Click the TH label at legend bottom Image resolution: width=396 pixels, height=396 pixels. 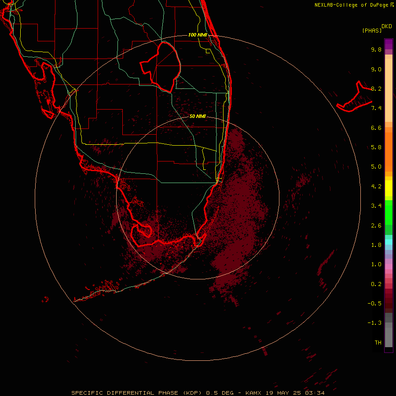tap(378, 343)
